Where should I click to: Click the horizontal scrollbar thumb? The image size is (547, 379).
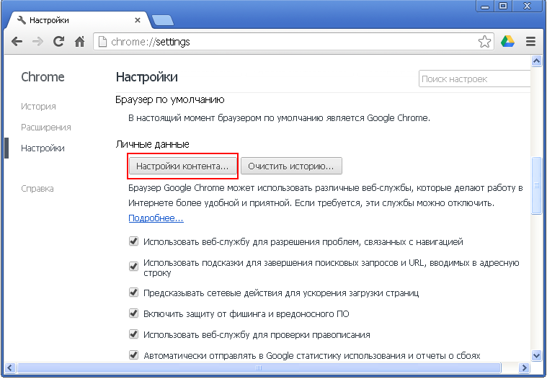click(259, 367)
